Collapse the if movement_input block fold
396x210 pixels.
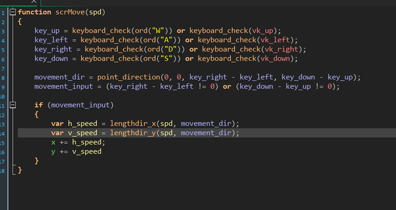(x=12, y=105)
